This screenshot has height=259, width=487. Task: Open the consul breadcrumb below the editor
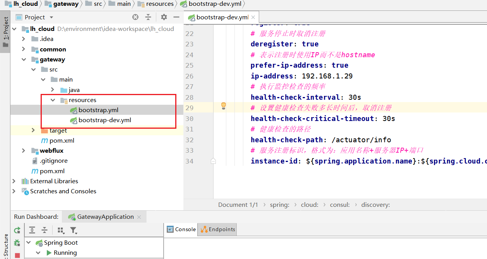point(340,204)
